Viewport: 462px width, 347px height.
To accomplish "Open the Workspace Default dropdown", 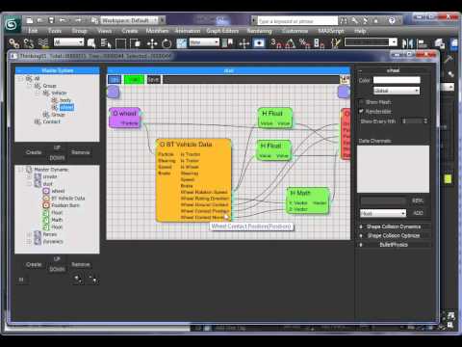I will tap(129, 20).
